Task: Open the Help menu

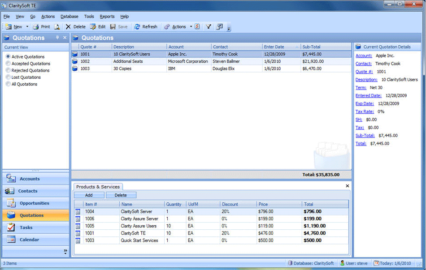Action: pyautogui.click(x=124, y=17)
